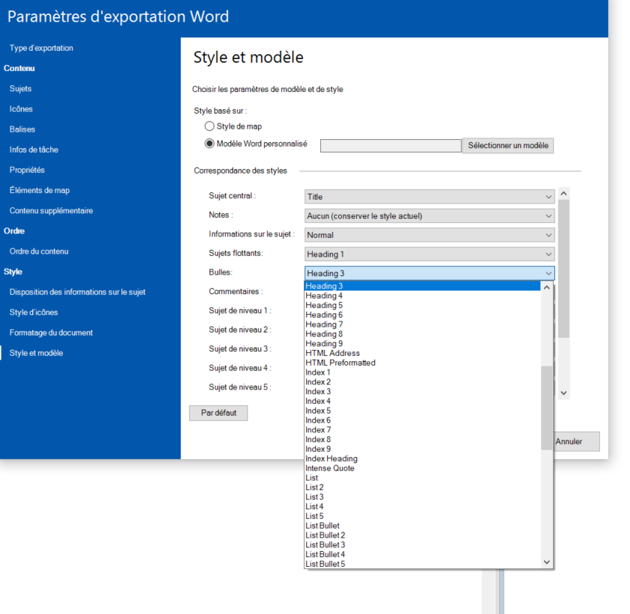Click the custom template path field
The width and height of the screenshot is (630, 614).
coord(391,146)
